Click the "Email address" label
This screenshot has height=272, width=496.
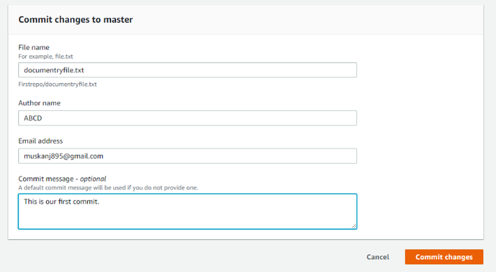pyautogui.click(x=41, y=141)
